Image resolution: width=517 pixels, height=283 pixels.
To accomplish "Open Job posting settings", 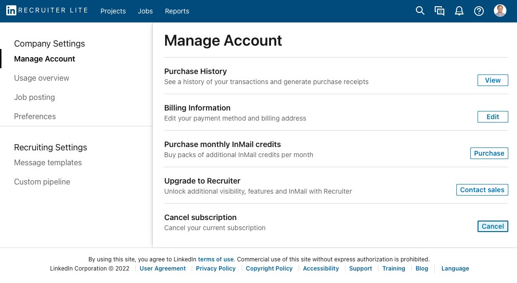I will [x=34, y=97].
